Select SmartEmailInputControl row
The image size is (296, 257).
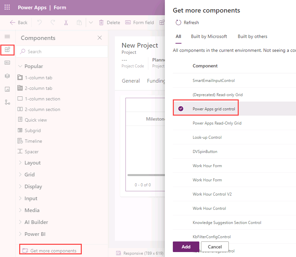pyautogui.click(x=234, y=80)
